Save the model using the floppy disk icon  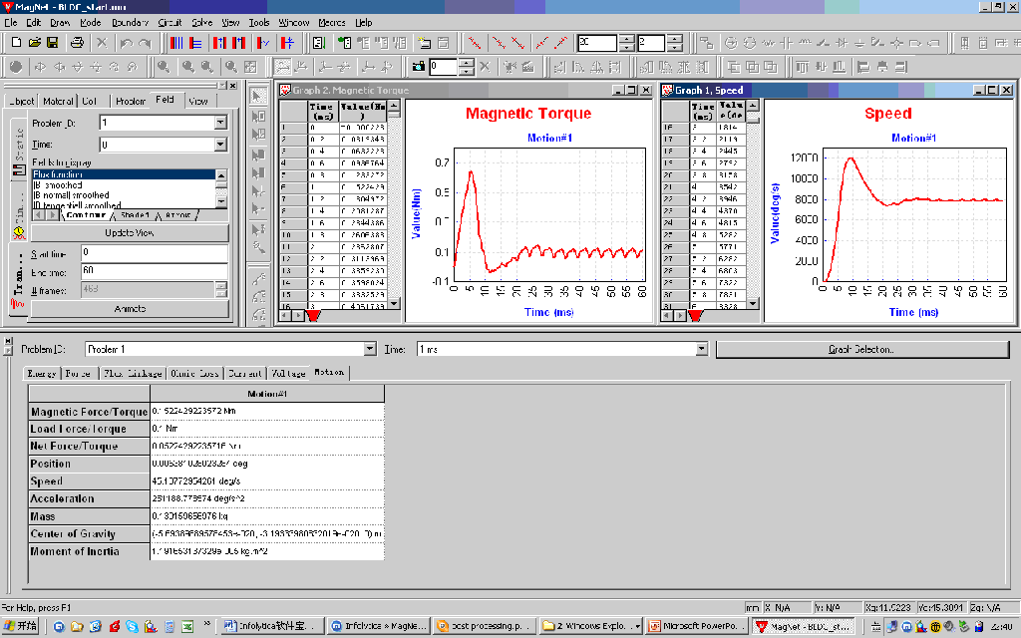click(53, 43)
